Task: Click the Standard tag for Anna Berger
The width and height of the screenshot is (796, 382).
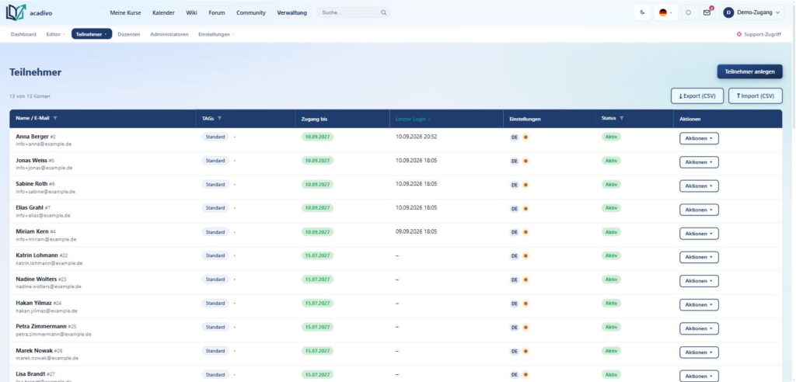Action: (x=215, y=137)
